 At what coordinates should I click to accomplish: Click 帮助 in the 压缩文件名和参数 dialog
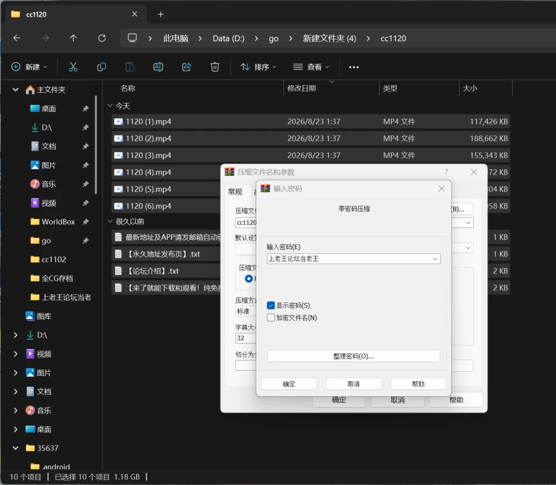[456, 400]
